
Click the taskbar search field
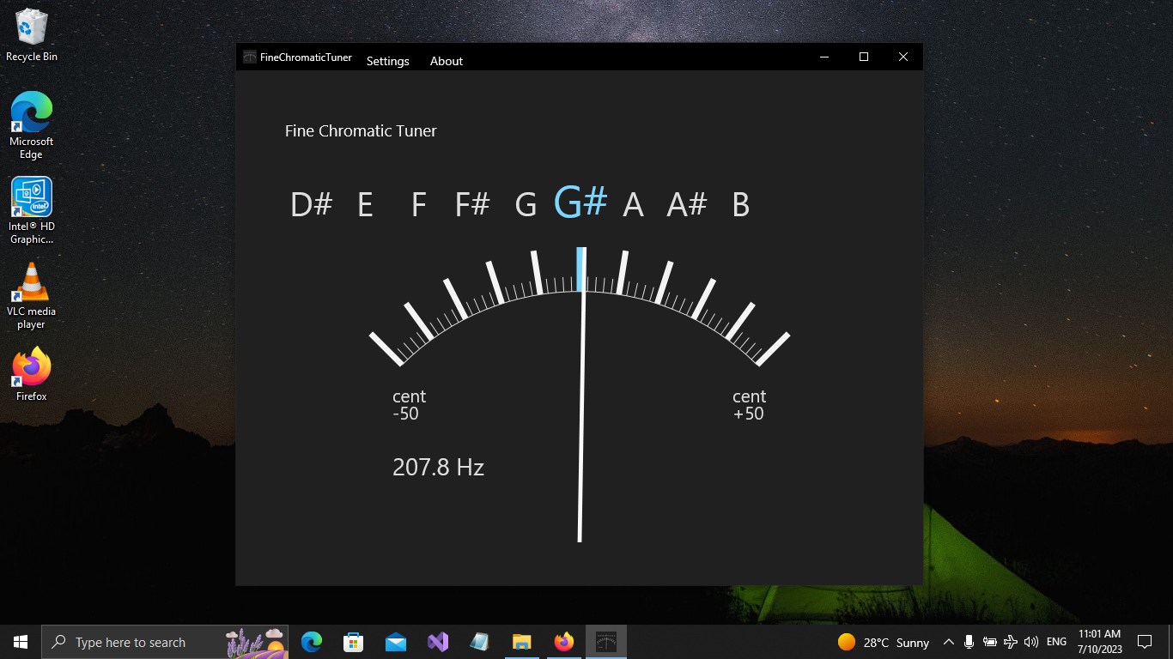tap(137, 641)
